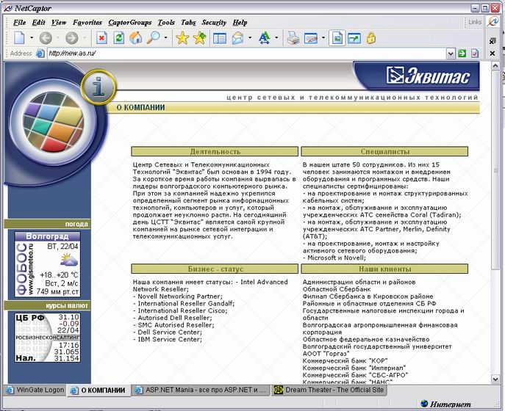Expand the text size dropdown arrow
Image resolution: width=505 pixels, height=411 pixels.
276,38
